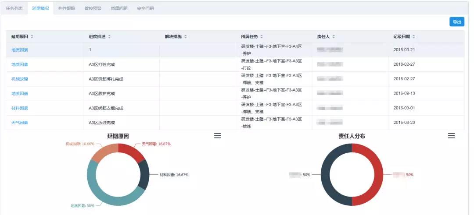Switch to the 安全问题 tab
Screen dimensions: 474x215
tap(145, 8)
